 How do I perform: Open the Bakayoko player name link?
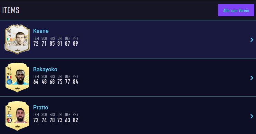(x=45, y=69)
